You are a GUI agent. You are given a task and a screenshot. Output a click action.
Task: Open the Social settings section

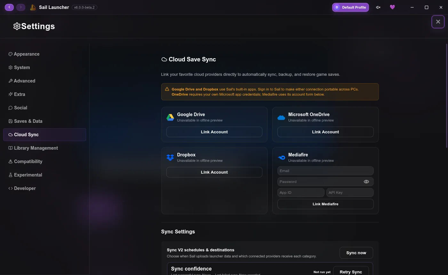(x=44, y=108)
